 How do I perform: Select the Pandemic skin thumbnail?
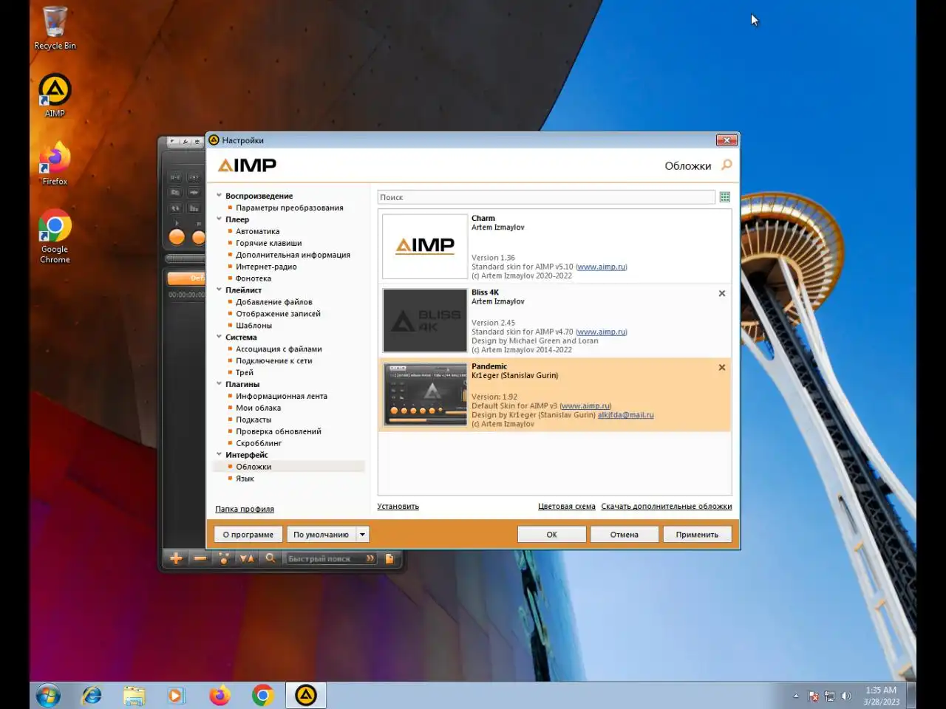(x=425, y=394)
